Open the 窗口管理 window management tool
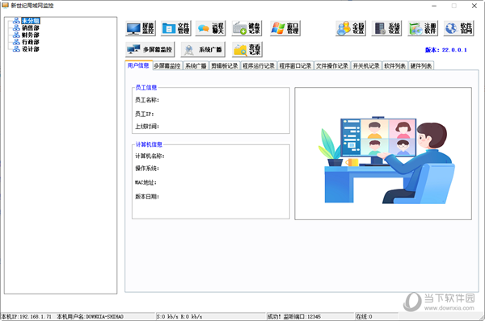 (x=285, y=28)
